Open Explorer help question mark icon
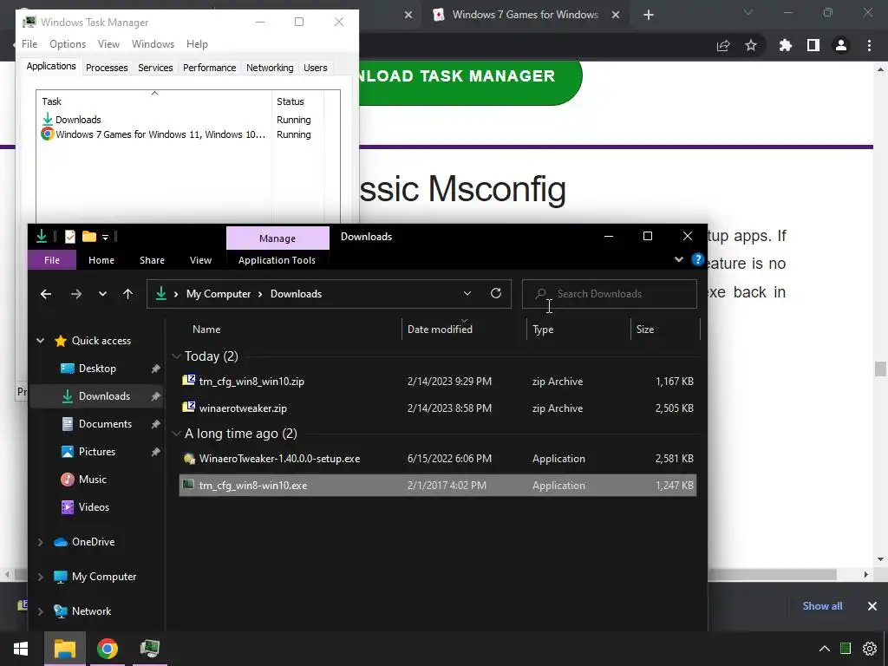 click(697, 259)
